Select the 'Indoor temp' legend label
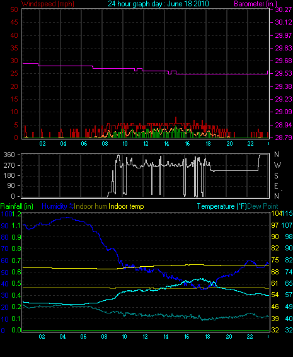The width and height of the screenshot is (293, 357). 126,206
